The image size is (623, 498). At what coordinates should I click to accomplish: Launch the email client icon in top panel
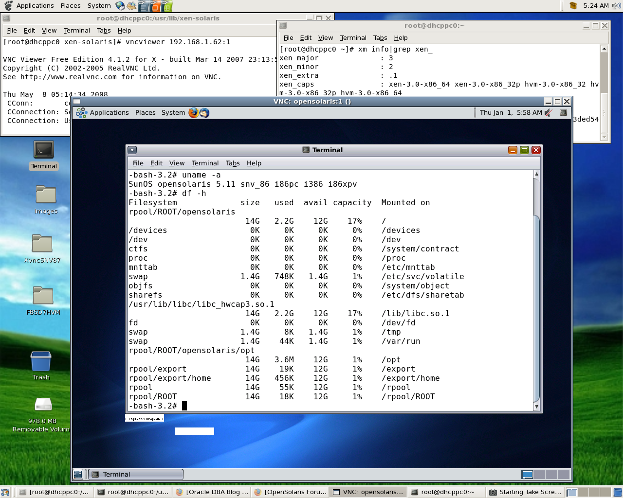click(131, 6)
